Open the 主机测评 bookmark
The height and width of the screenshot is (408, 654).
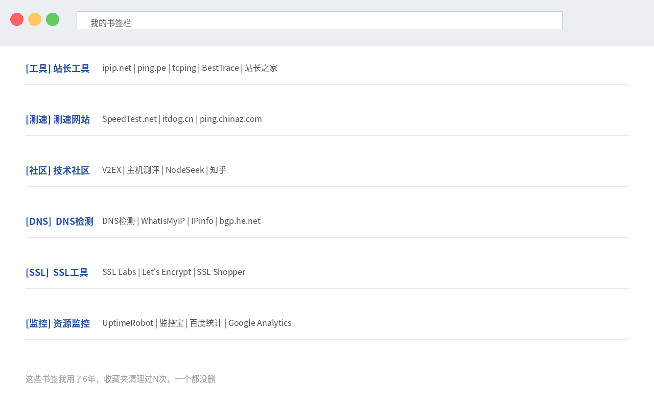click(x=143, y=170)
